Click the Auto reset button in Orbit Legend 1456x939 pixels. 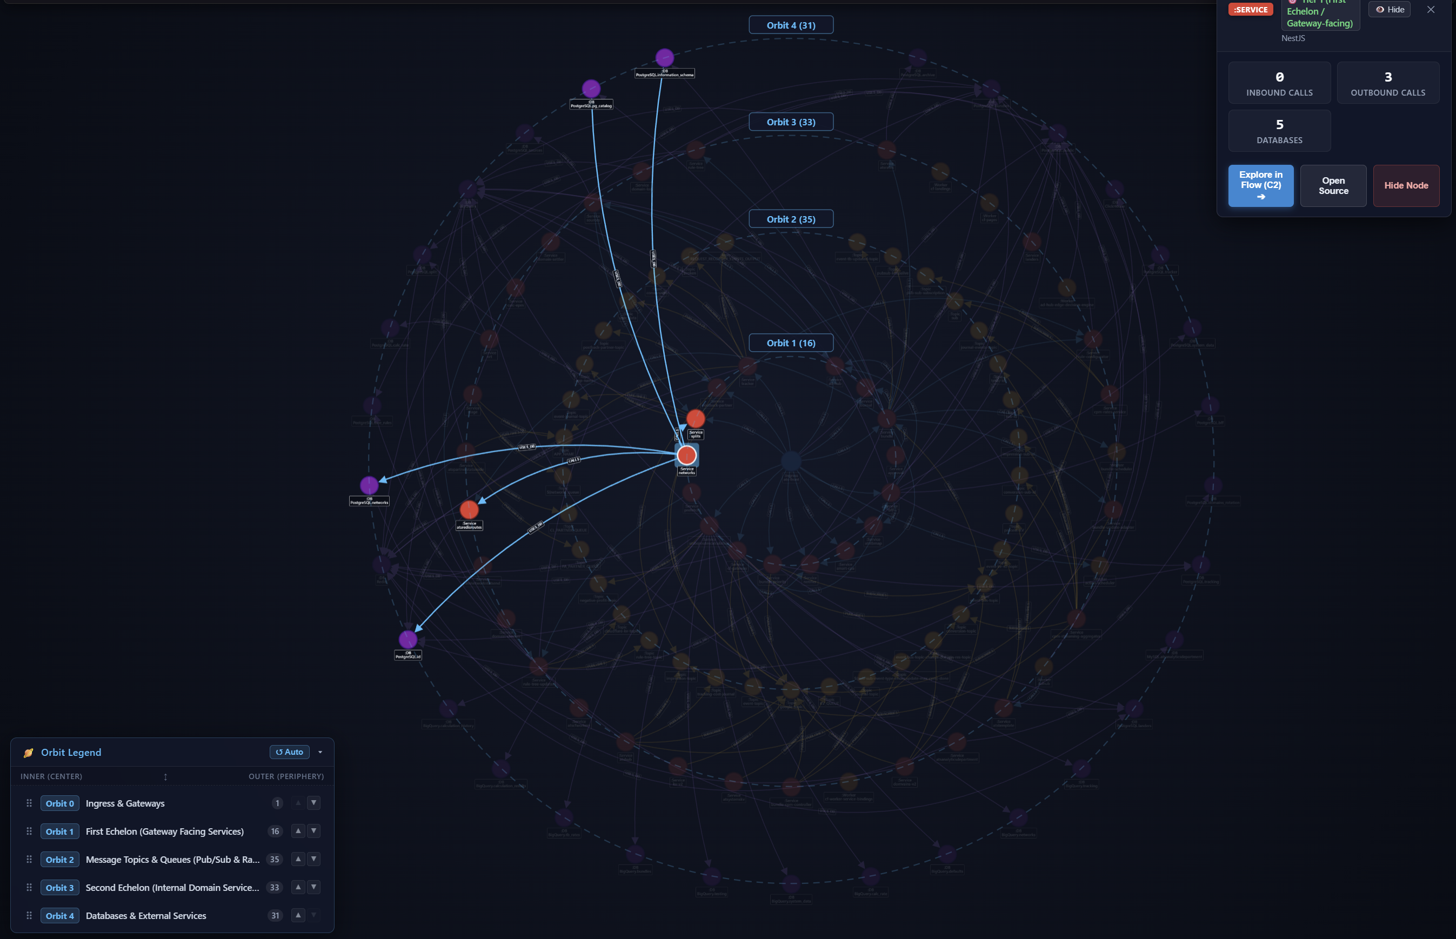(289, 752)
